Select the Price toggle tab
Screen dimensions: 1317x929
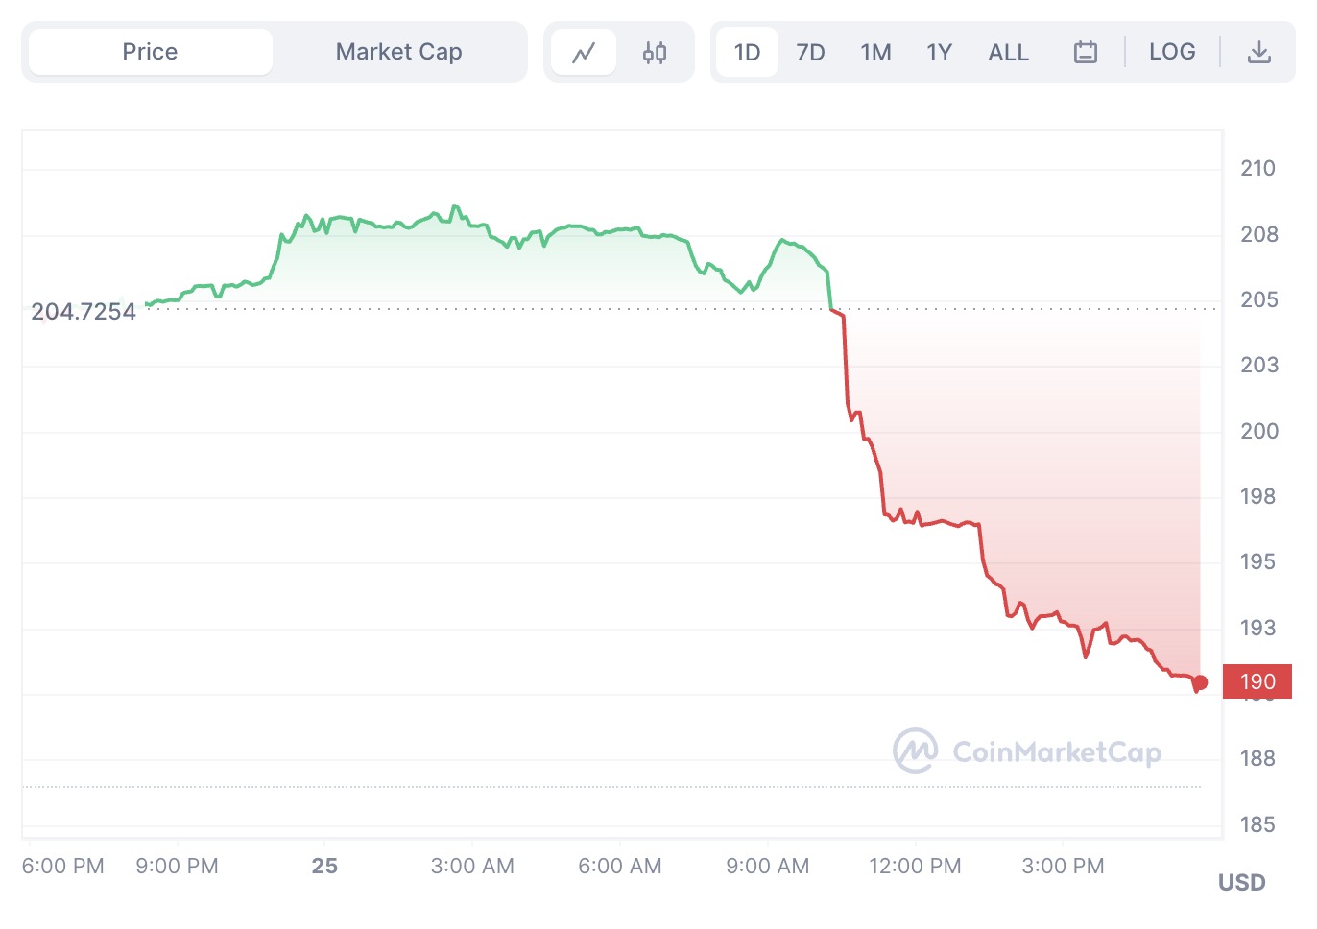pos(151,52)
